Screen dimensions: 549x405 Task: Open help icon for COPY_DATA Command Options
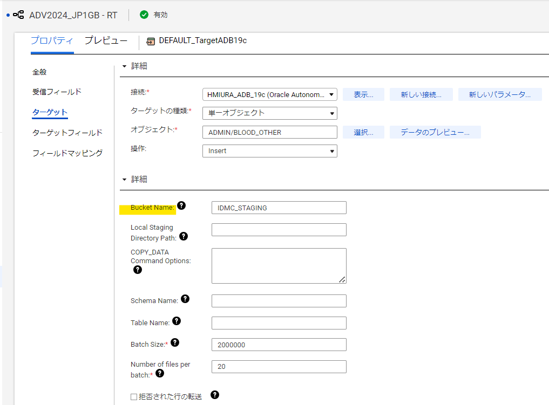[138, 270]
